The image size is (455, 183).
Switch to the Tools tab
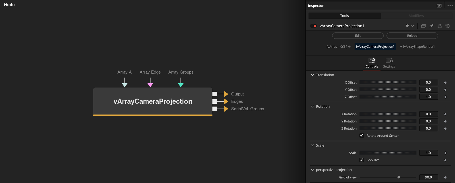pos(344,16)
